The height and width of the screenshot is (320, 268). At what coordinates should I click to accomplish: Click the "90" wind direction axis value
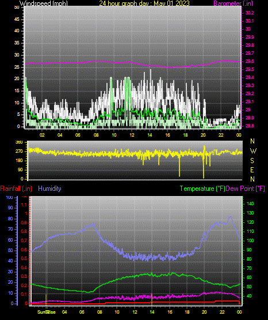[20, 170]
